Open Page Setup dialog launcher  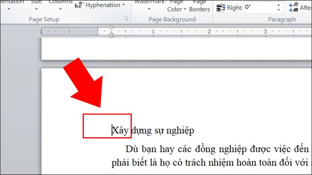tap(126, 19)
